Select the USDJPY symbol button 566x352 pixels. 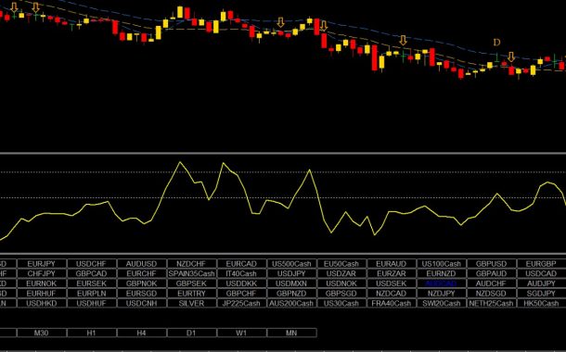point(291,274)
